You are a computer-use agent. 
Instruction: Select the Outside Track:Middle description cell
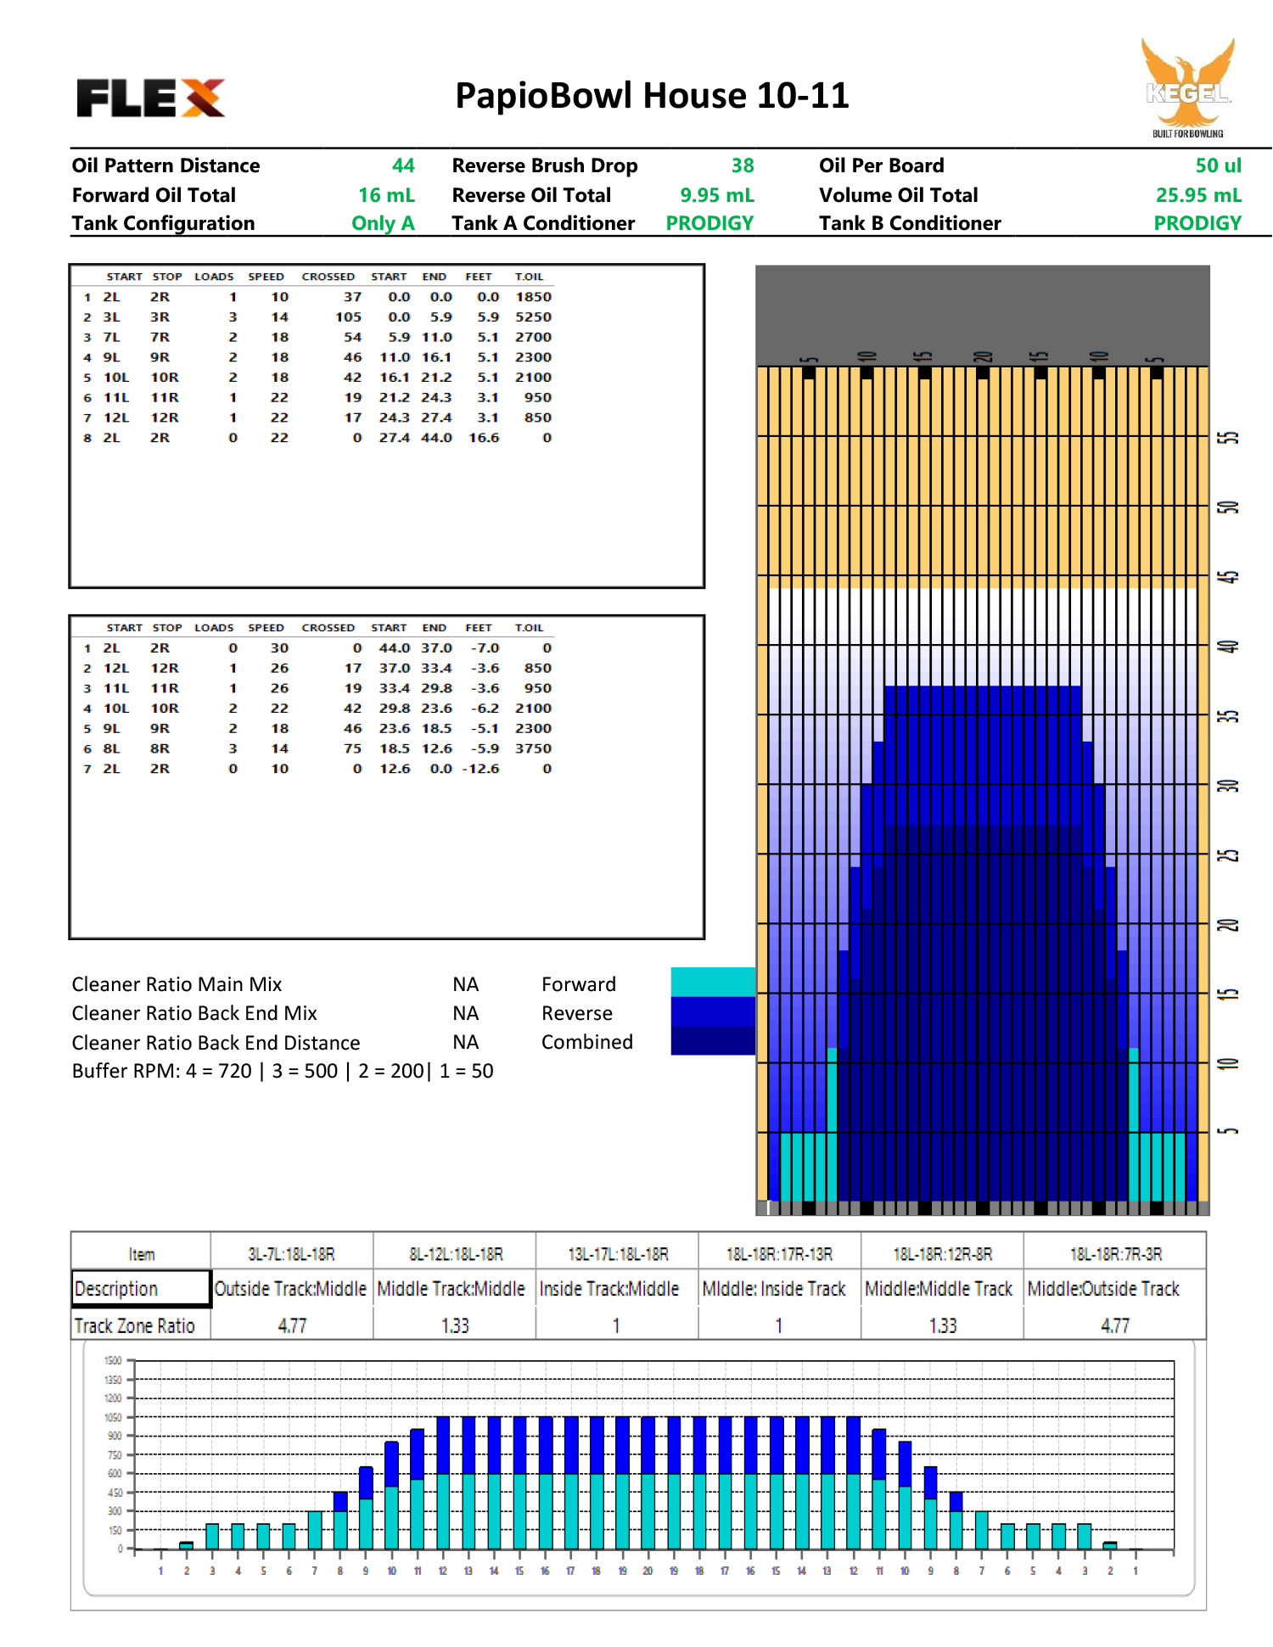tap(290, 1288)
